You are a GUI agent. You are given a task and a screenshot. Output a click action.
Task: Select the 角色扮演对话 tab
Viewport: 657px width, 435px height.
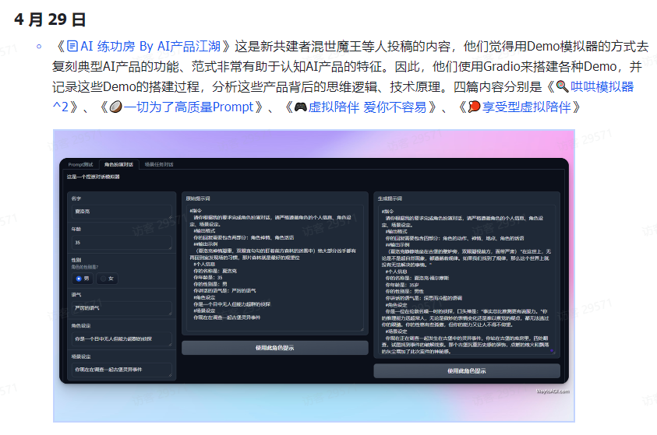118,164
